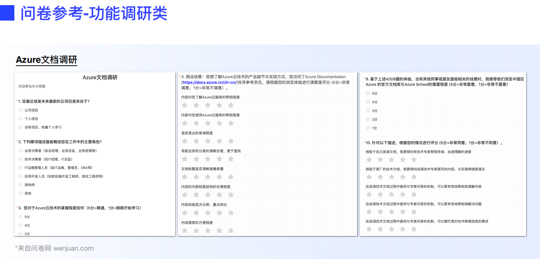Rate the 相较于自己阅读文档 statement 5 stars
The image size is (540, 259).
click(x=414, y=159)
